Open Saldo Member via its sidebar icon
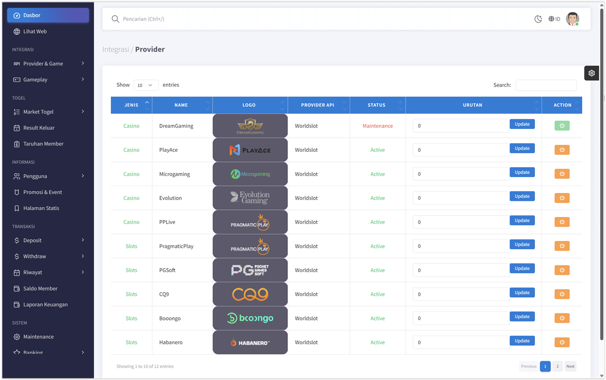The width and height of the screenshot is (606, 380). point(17,288)
